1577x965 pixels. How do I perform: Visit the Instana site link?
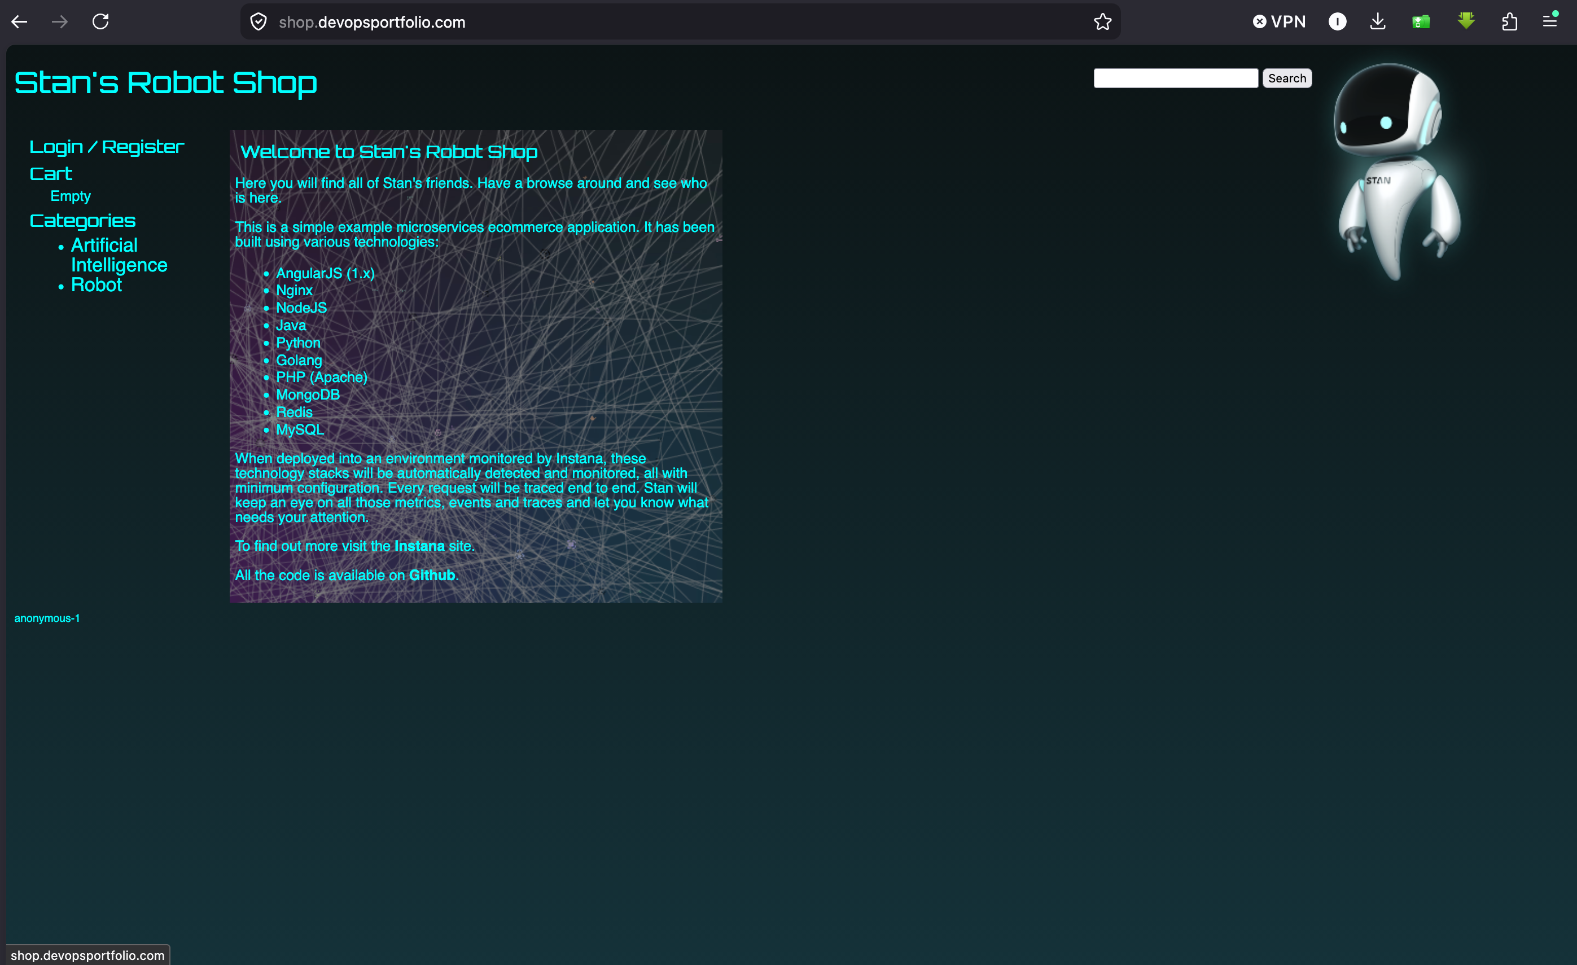coord(419,546)
